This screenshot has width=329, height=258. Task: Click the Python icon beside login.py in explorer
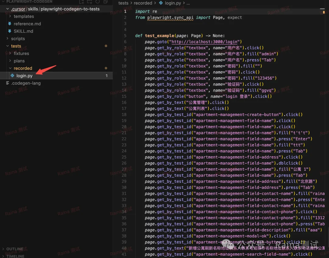12,75
